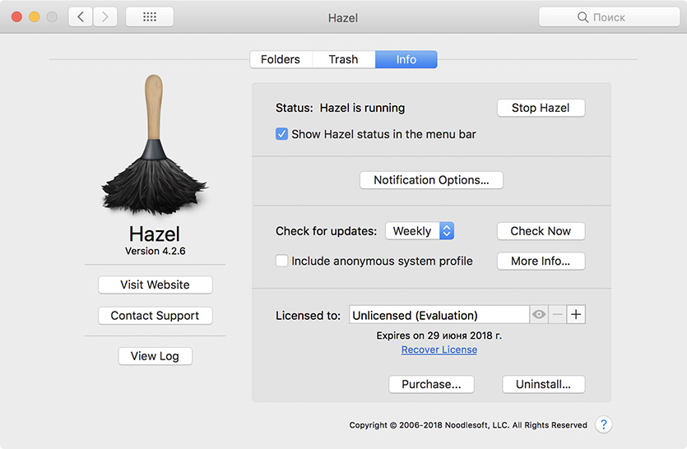Click the minus icon to remove license
Screen dimensions: 687x449
pos(558,314)
